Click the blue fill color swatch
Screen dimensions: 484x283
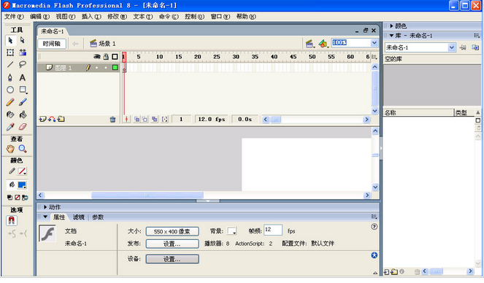[x=22, y=185]
